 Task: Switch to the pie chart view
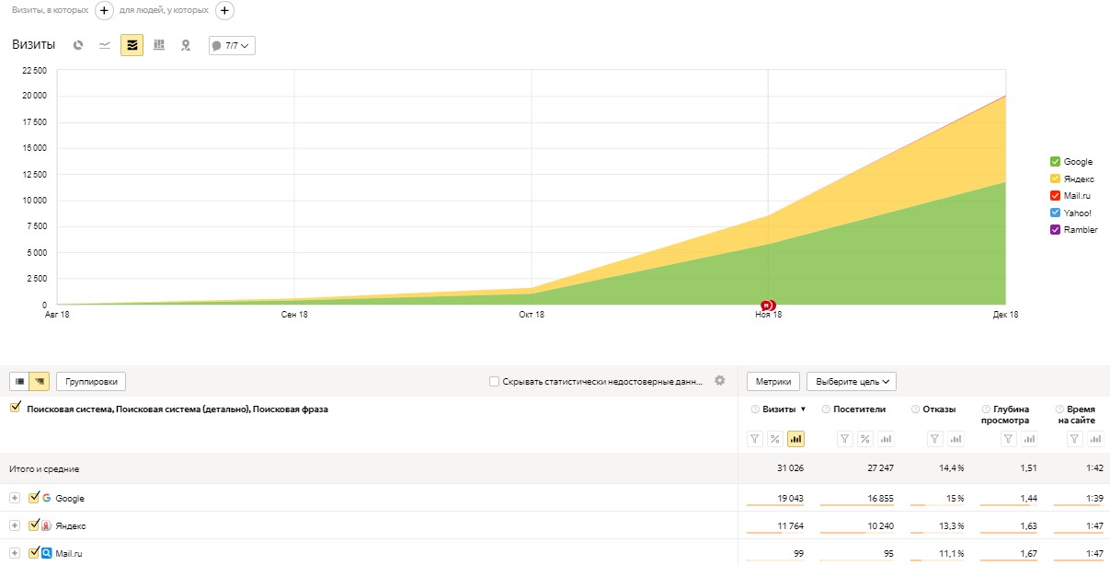point(78,45)
